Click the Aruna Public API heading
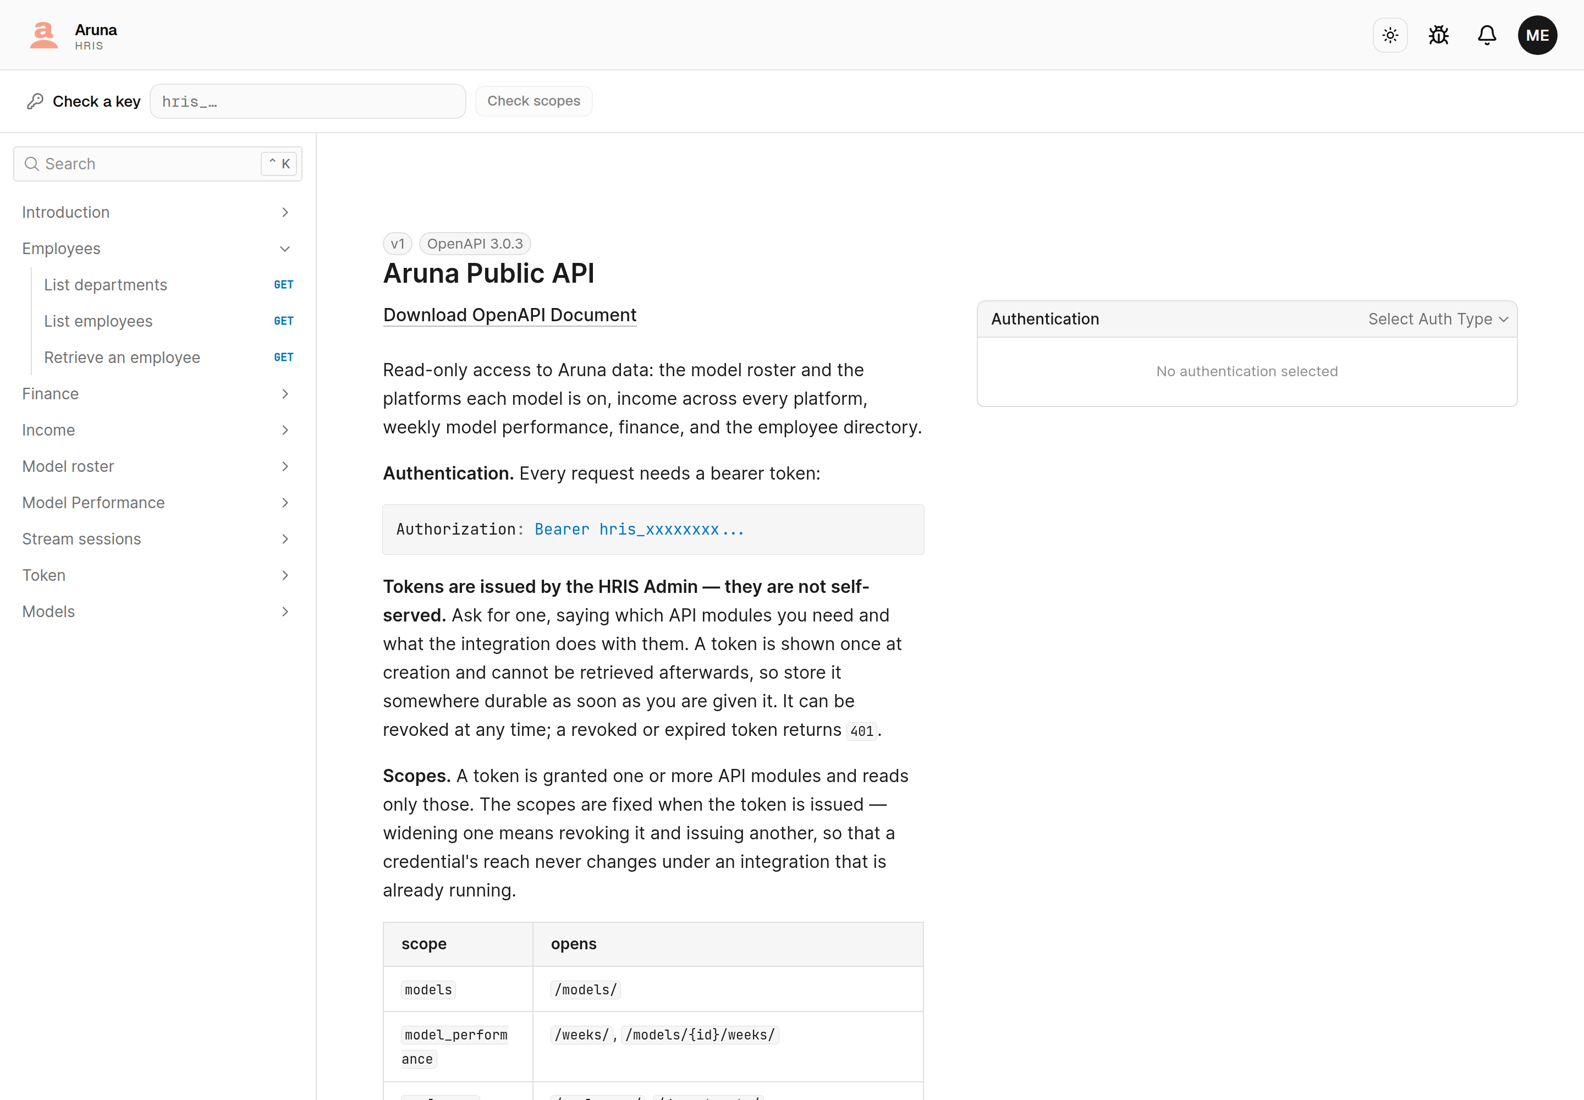This screenshot has height=1100, width=1584. (x=488, y=273)
